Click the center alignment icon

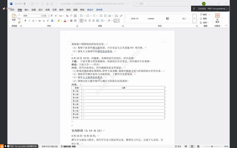pos(85,21)
